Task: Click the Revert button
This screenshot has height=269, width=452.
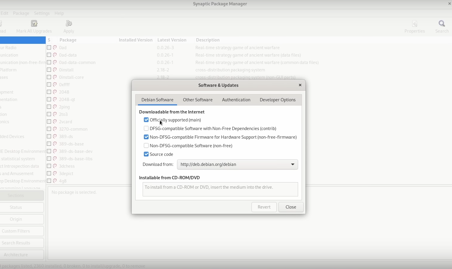Action: point(264,207)
